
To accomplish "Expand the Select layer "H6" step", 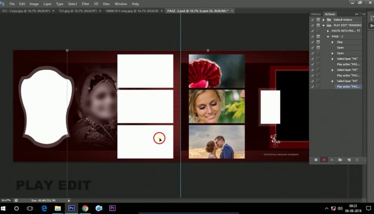I will pyautogui.click(x=333, y=59).
